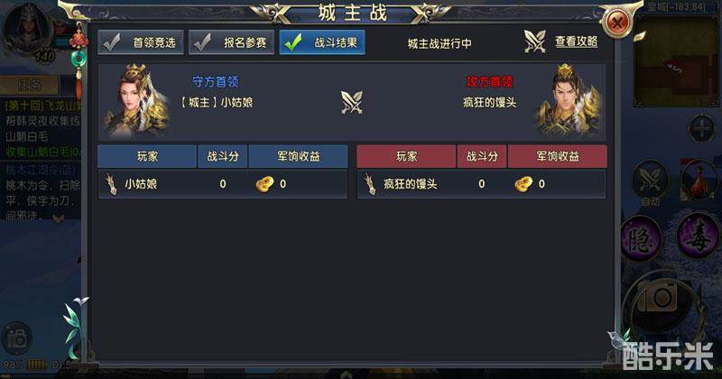Open the 查看攻略 guide link
This screenshot has width=722, height=379.
coord(576,42)
